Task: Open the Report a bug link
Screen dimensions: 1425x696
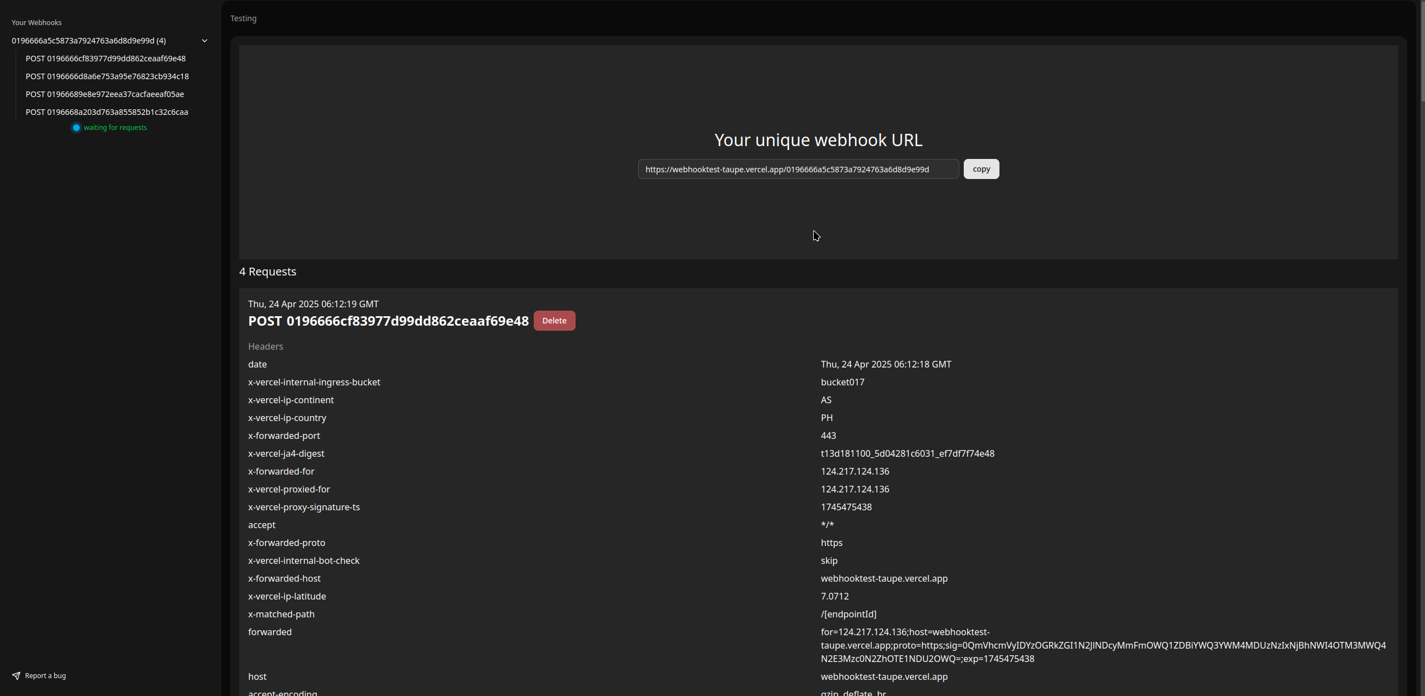Action: pyautogui.click(x=39, y=676)
